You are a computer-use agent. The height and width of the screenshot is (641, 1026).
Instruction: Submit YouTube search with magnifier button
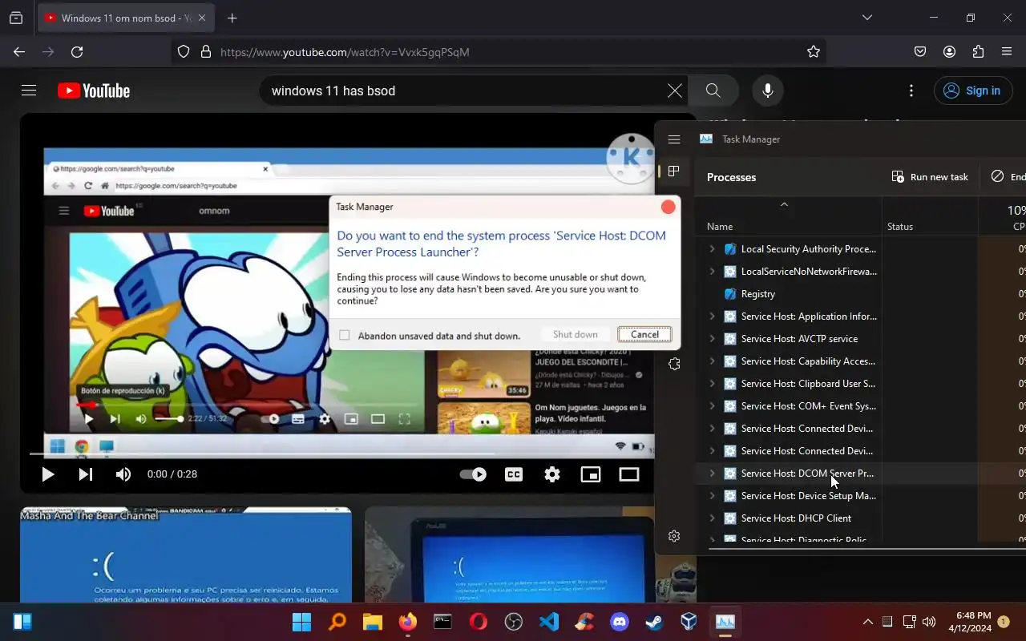pos(713,91)
